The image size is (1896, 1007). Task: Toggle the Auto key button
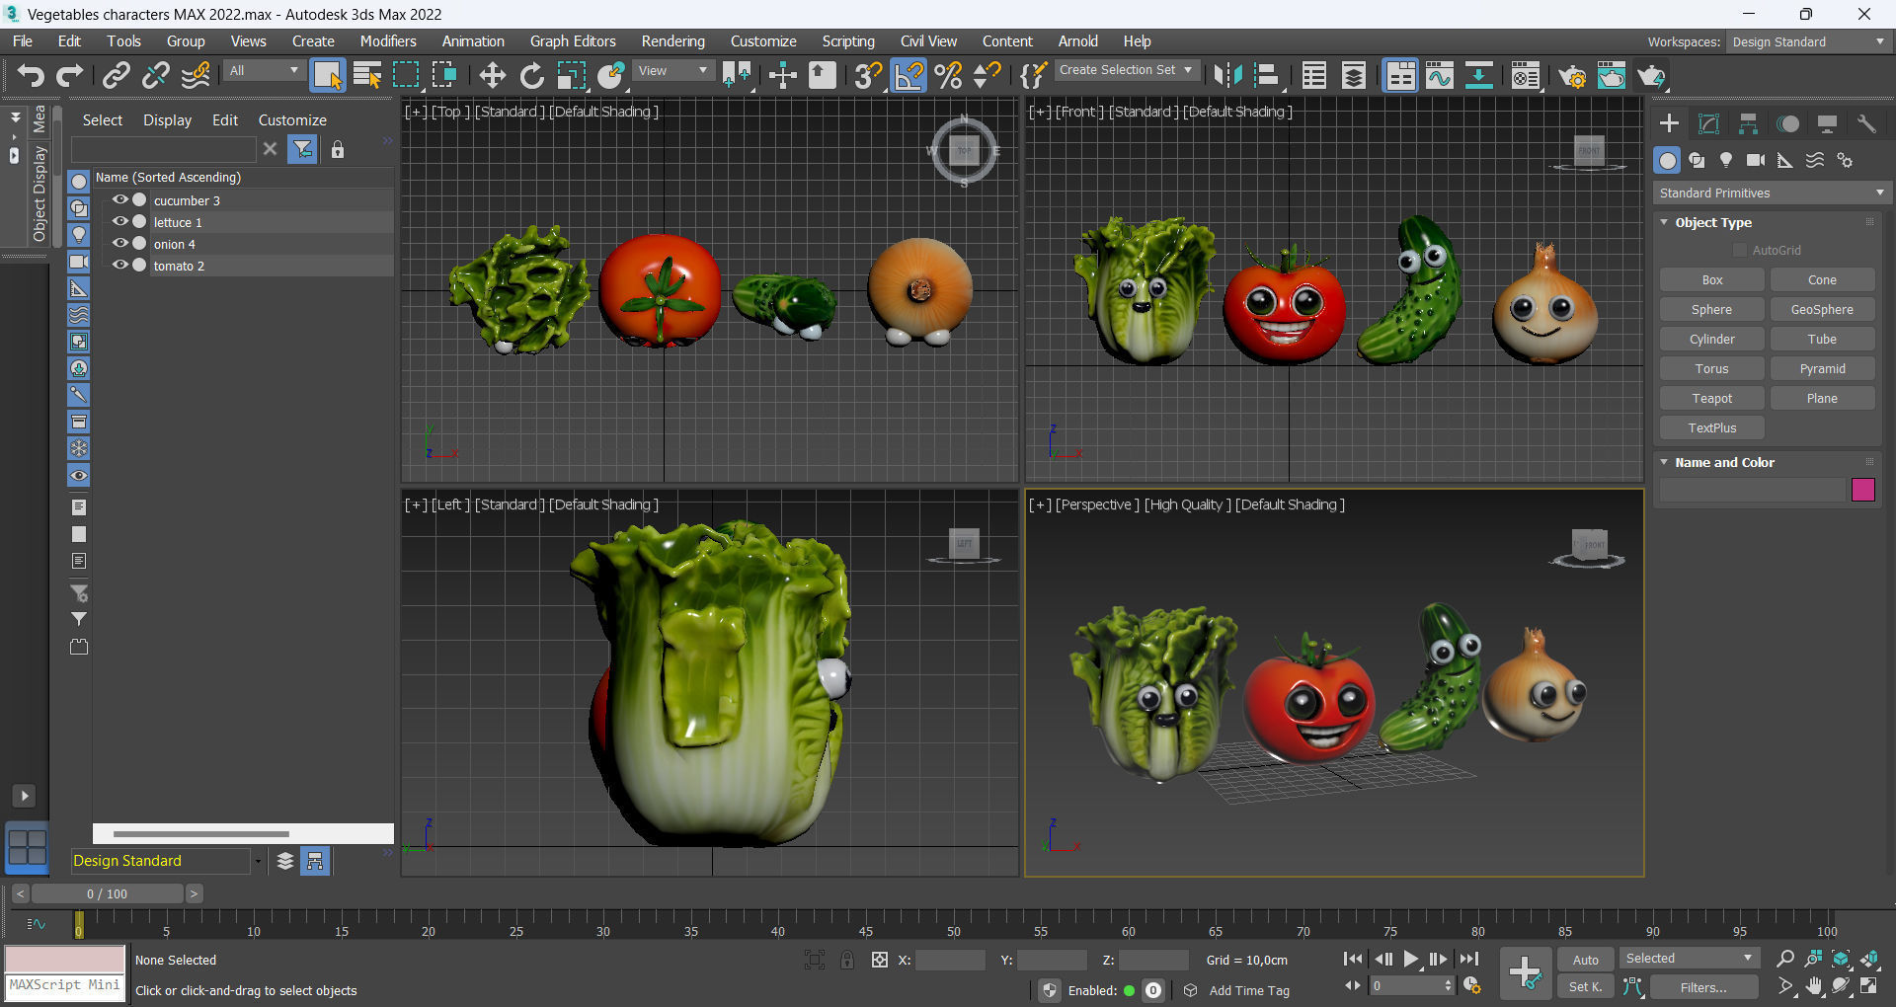point(1585,960)
